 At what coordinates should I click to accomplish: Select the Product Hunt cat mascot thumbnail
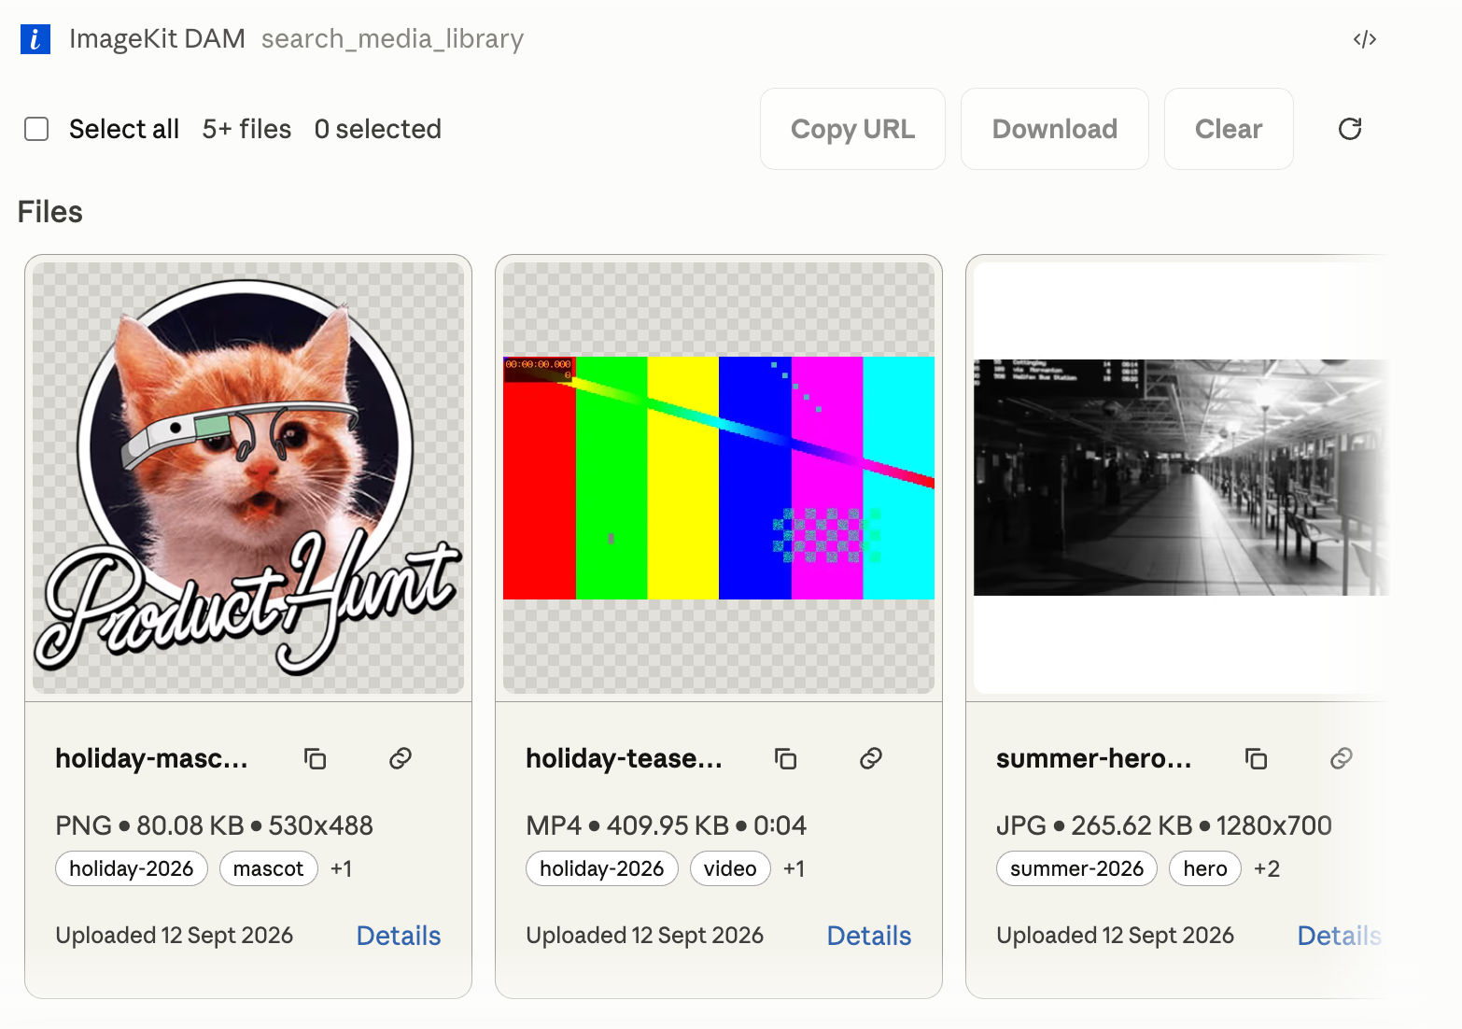(x=248, y=477)
